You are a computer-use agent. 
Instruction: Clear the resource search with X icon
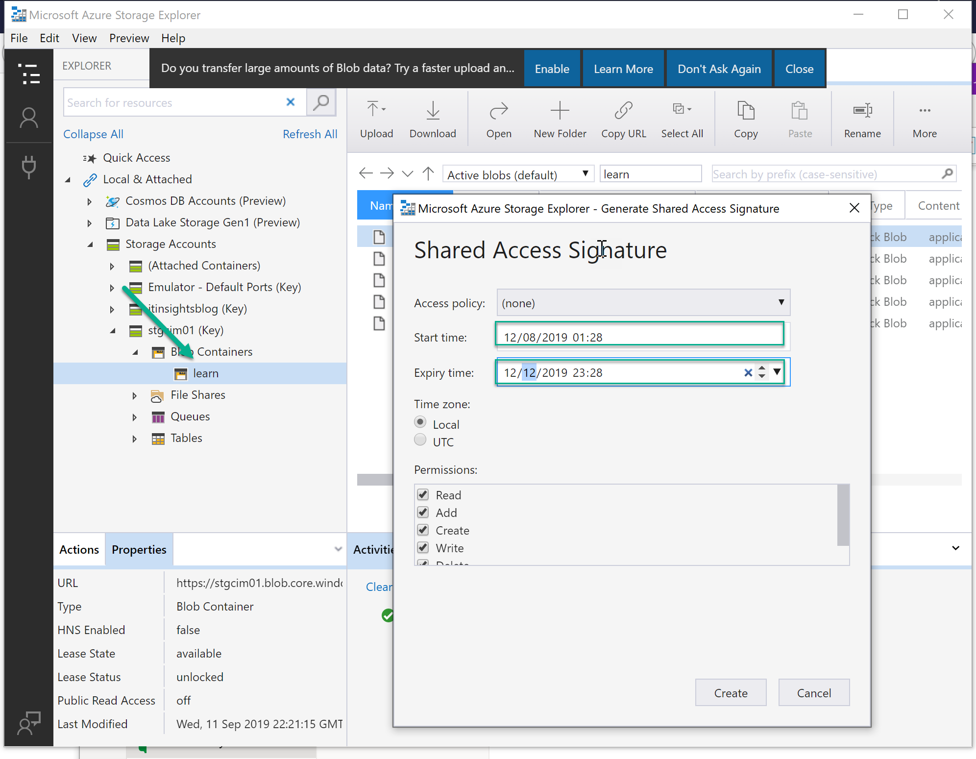click(x=291, y=102)
